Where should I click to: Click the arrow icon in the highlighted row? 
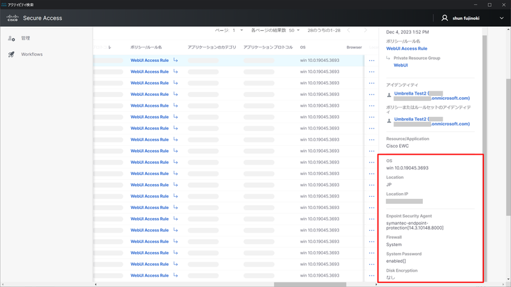coord(176,60)
